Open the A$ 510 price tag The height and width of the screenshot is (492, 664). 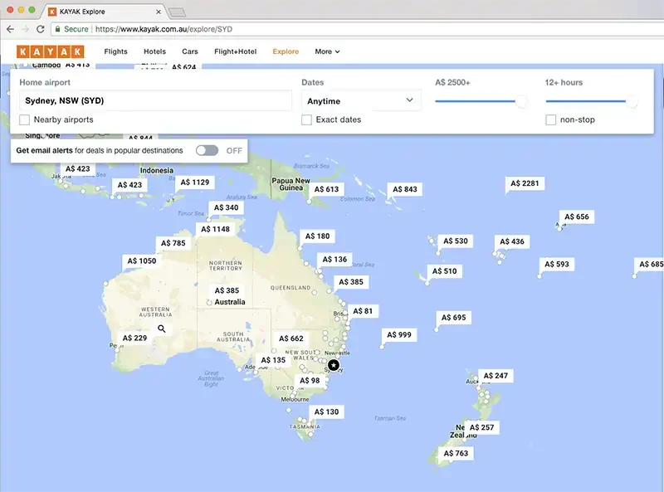(x=444, y=271)
